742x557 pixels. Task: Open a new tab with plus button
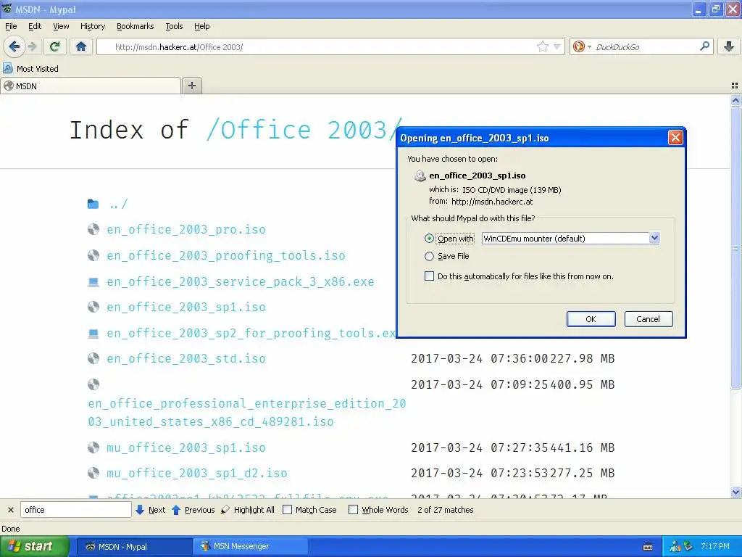tap(191, 86)
